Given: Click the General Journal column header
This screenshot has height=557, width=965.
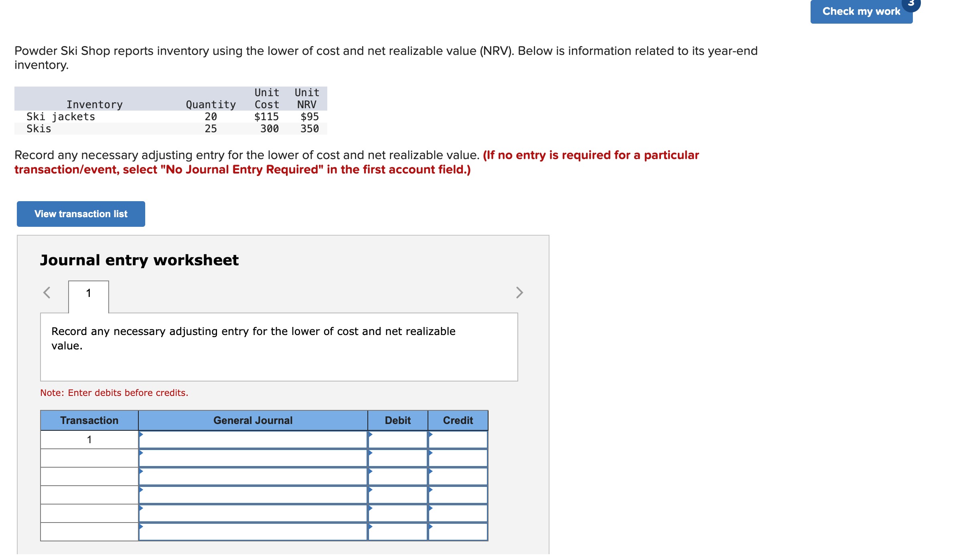Looking at the screenshot, I should pos(253,420).
